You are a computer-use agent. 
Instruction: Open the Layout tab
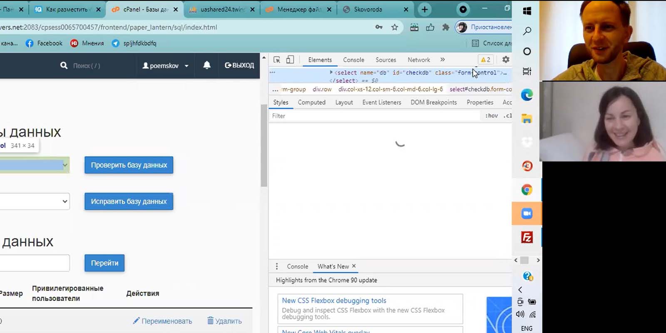click(344, 102)
